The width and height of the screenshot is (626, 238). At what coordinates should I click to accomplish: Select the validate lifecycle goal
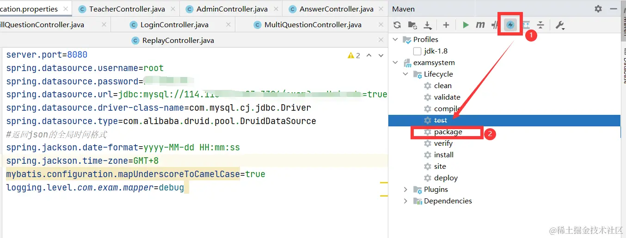click(x=447, y=97)
